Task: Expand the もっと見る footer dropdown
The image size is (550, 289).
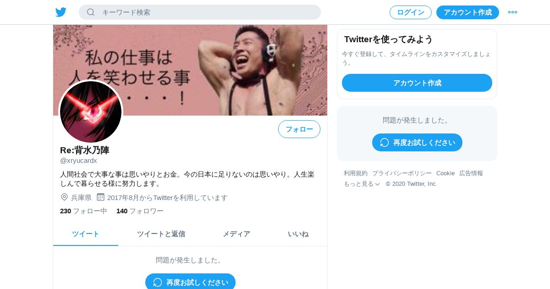Action: click(362, 183)
